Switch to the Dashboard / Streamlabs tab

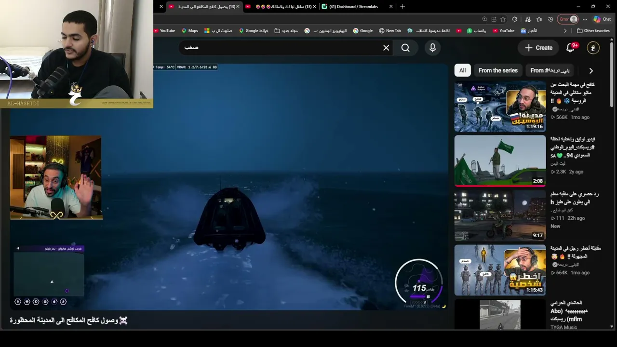tap(353, 7)
